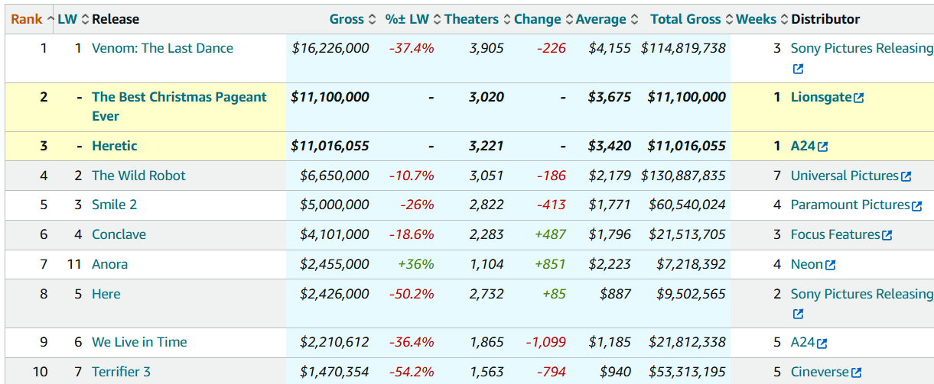934x384 pixels.
Task: Sort by Theaters column header
Action: [471, 19]
